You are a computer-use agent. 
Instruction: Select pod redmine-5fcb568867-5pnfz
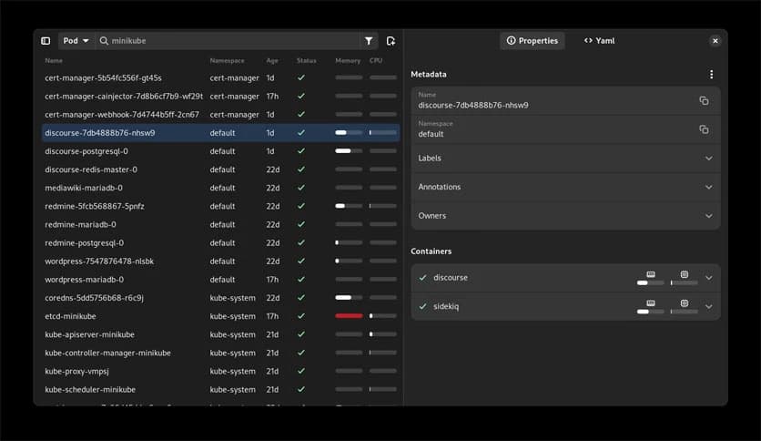[x=221, y=206]
